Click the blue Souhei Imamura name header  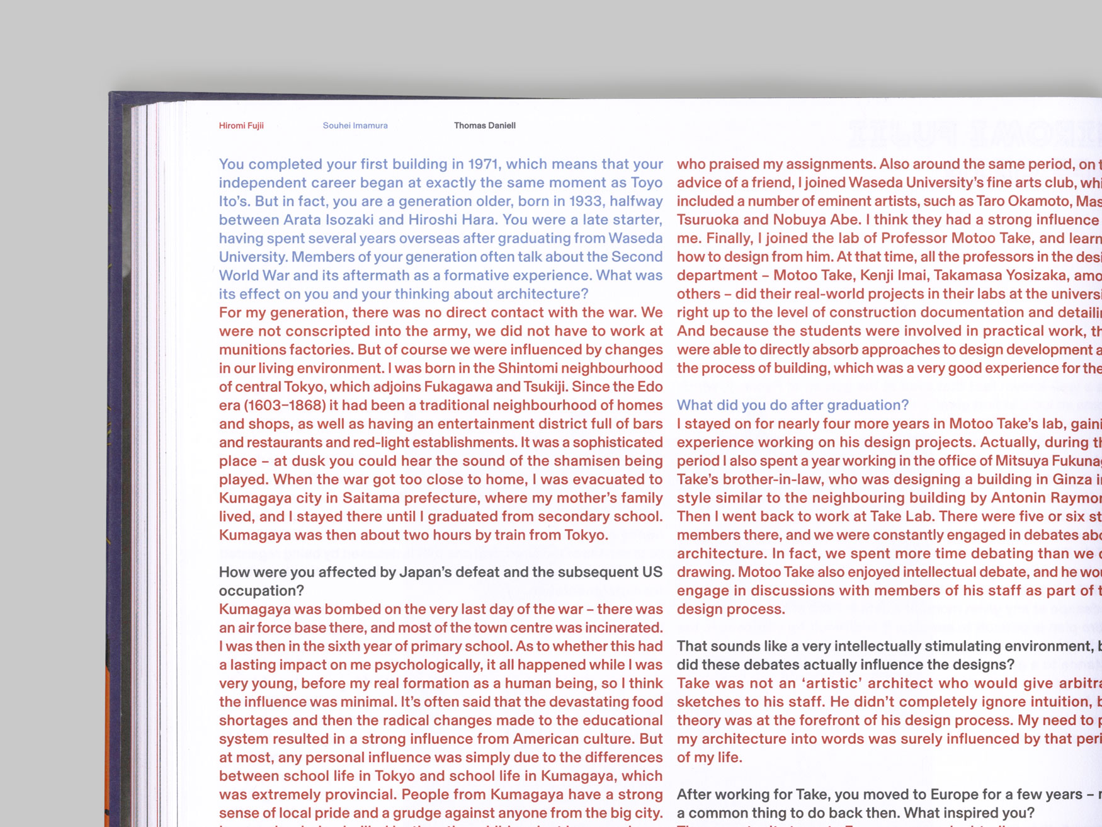(355, 126)
